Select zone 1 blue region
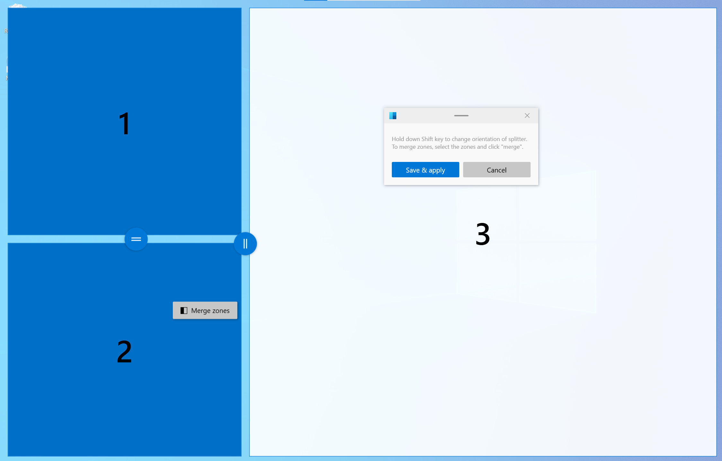722x461 pixels. point(123,121)
